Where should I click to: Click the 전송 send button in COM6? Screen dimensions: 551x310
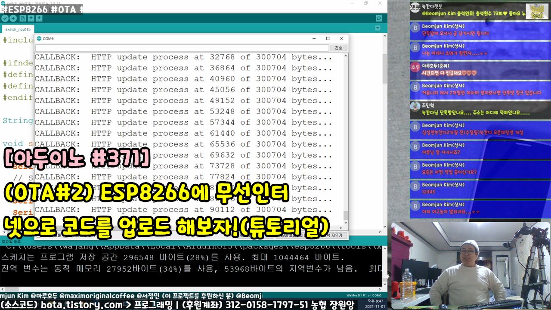coord(339,48)
